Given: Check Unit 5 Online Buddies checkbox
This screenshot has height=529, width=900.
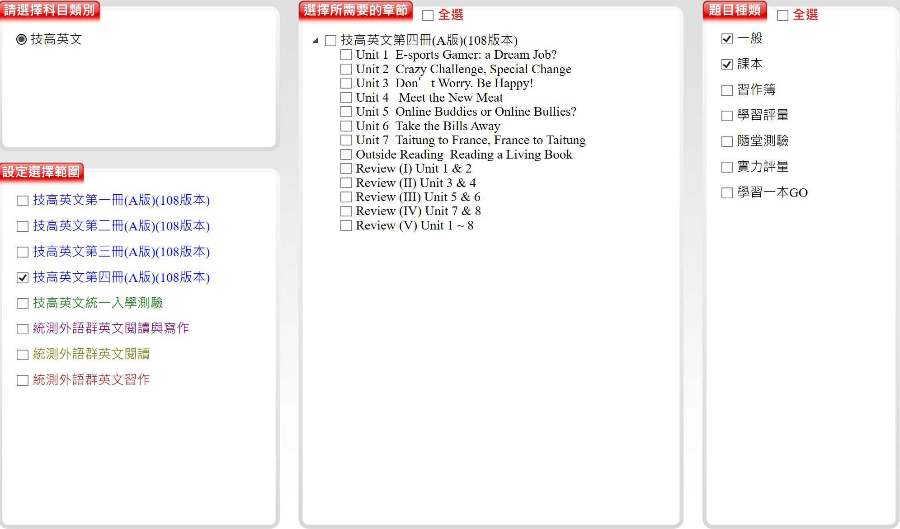Looking at the screenshot, I should tap(346, 112).
